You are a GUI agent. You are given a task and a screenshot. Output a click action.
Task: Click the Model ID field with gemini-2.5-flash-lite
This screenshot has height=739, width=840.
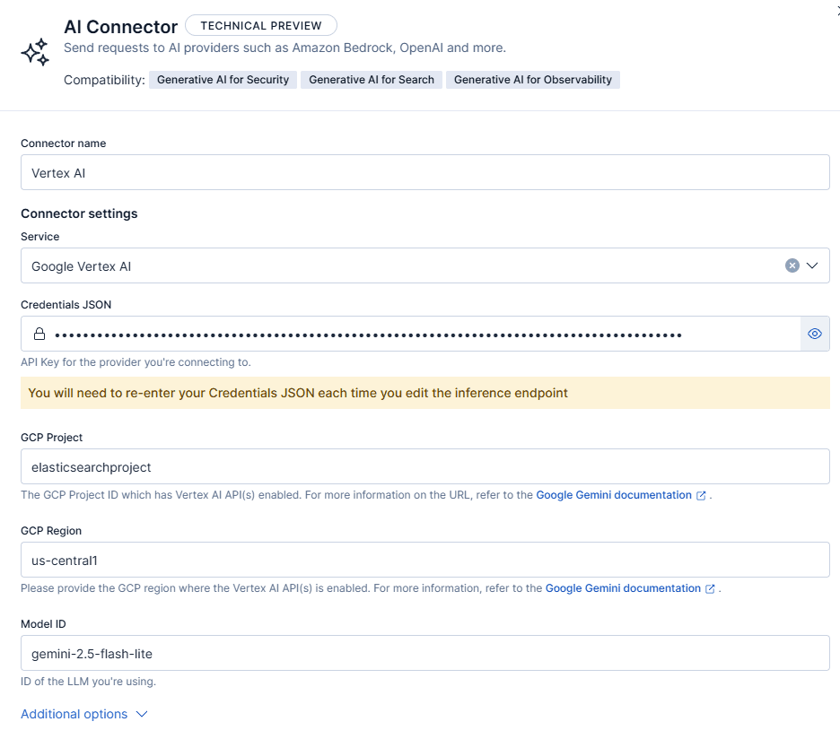[x=424, y=653]
